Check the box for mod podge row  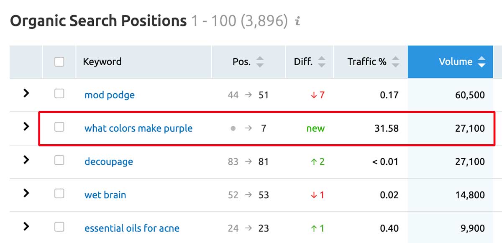(x=59, y=94)
